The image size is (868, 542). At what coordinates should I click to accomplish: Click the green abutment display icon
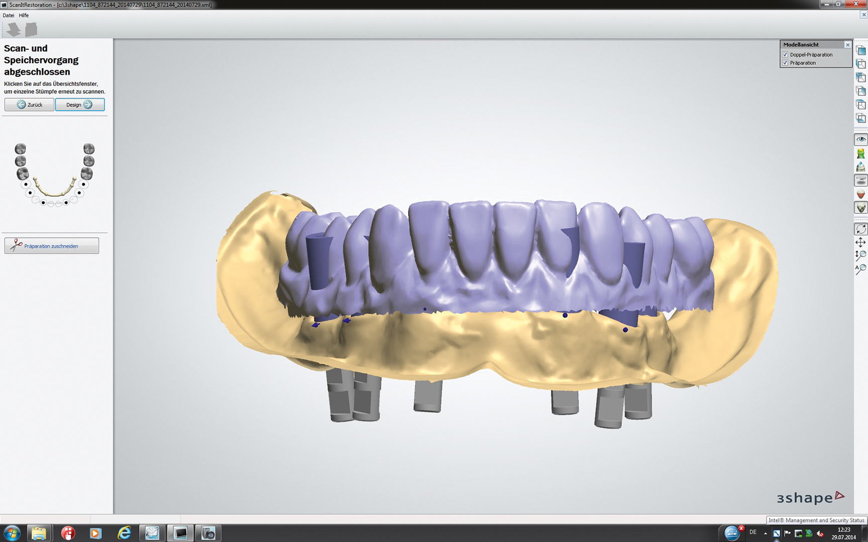click(x=860, y=154)
